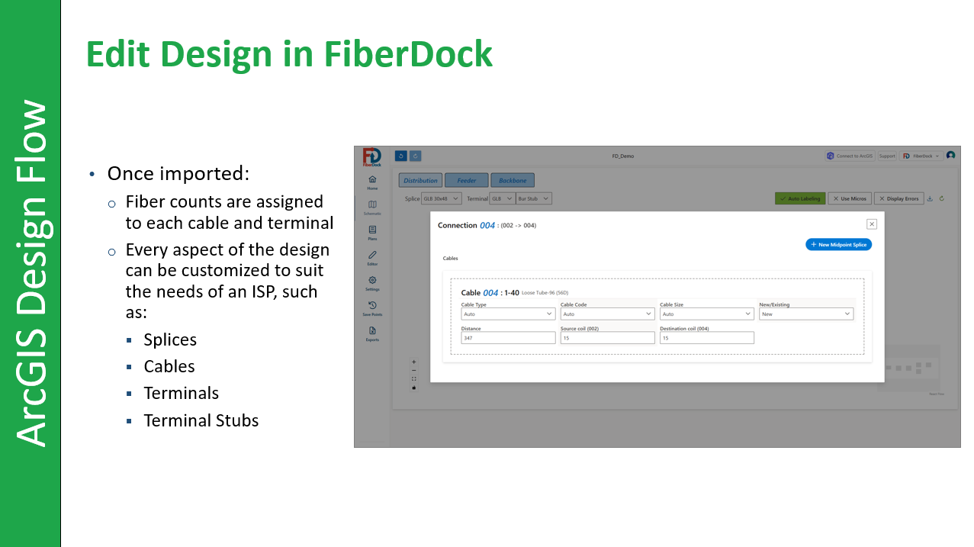Toggle the Use Micros option
The image size is (974, 547).
click(x=850, y=198)
